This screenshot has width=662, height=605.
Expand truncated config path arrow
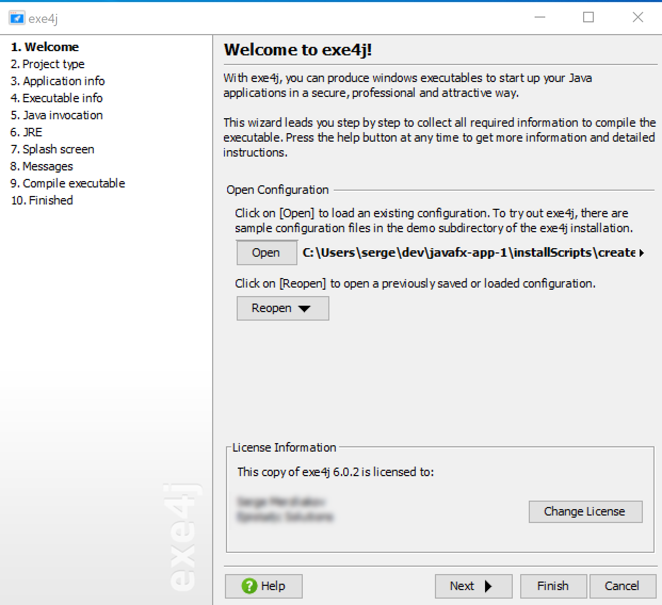(x=641, y=253)
